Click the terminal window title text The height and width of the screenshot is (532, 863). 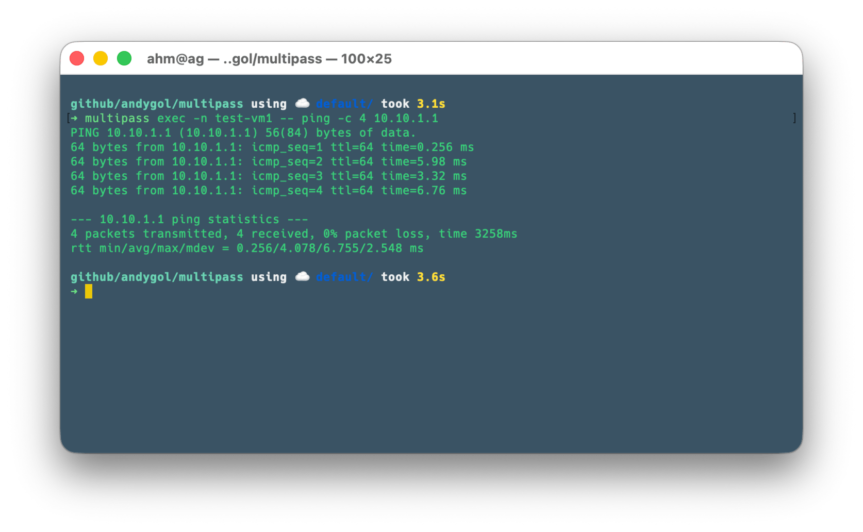point(269,58)
